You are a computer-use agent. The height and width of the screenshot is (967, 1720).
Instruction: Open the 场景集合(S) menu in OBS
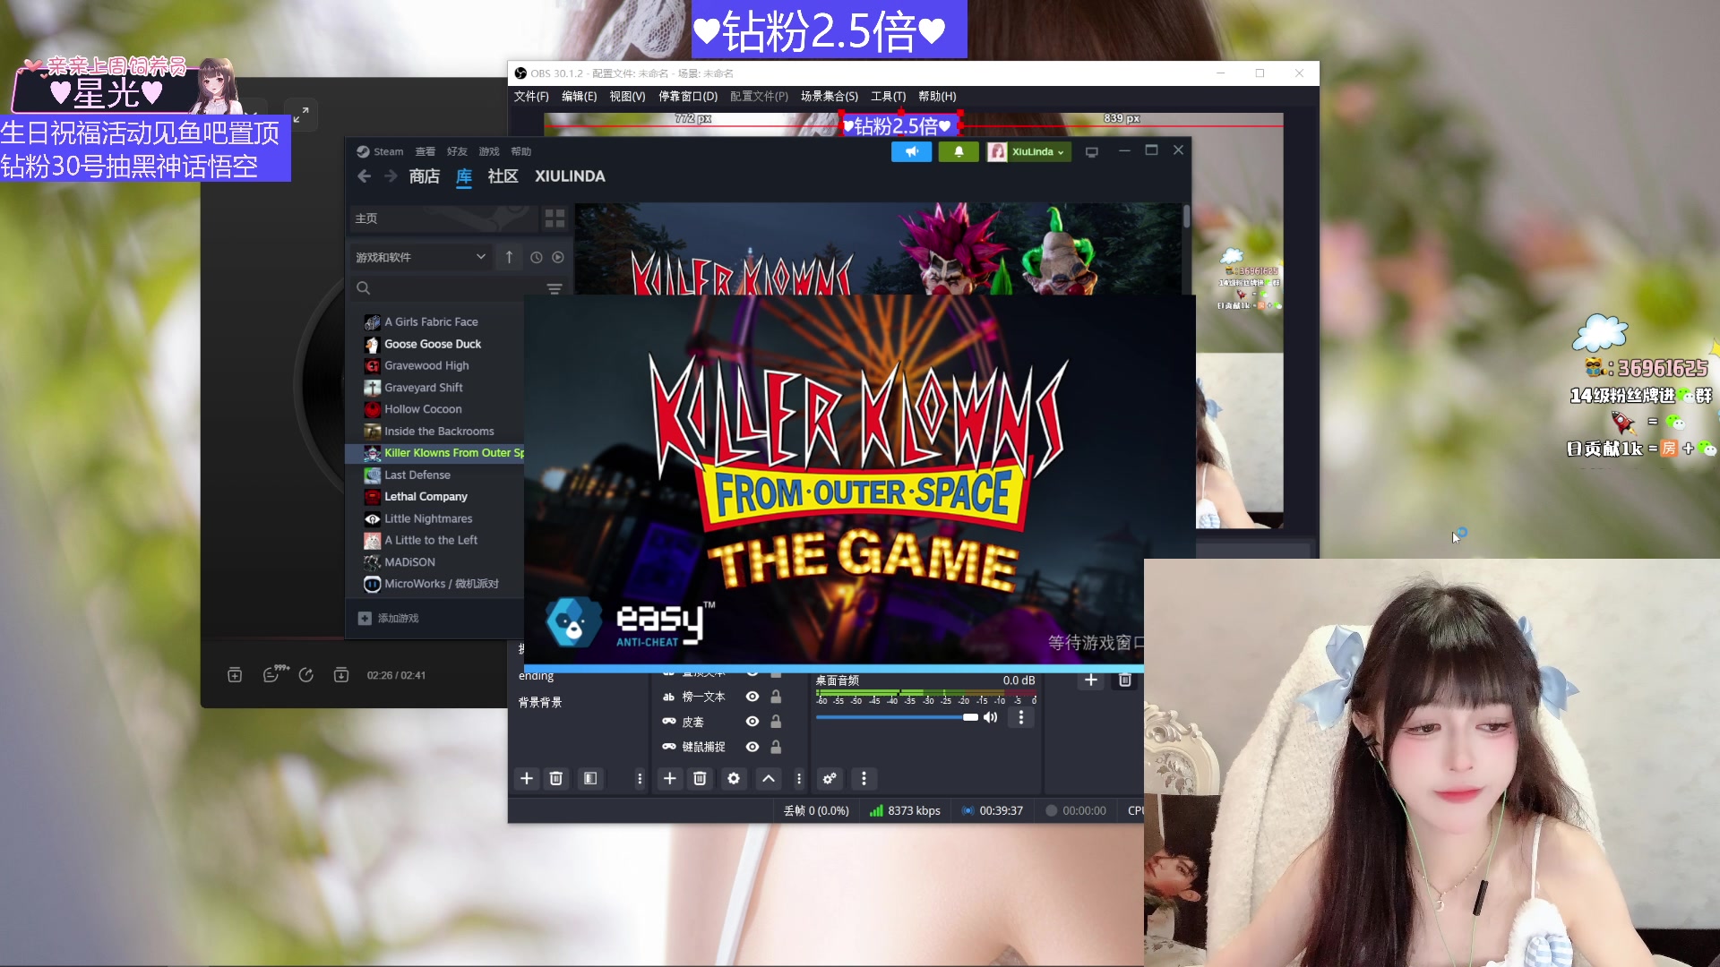[829, 97]
